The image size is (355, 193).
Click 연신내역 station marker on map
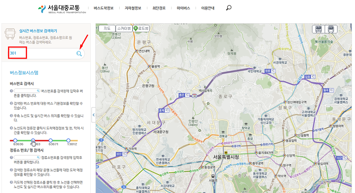tap(136, 51)
